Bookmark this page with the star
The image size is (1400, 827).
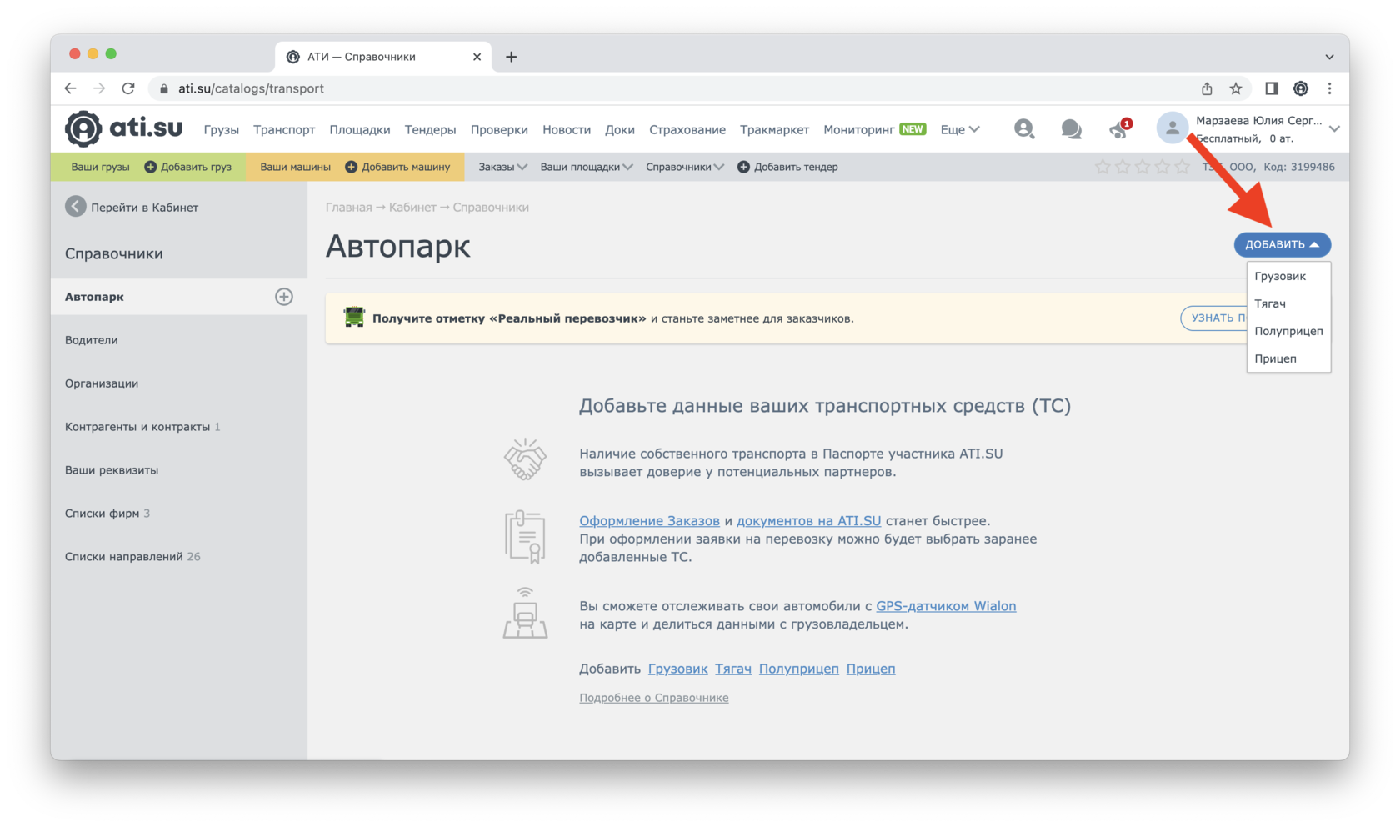[1236, 88]
